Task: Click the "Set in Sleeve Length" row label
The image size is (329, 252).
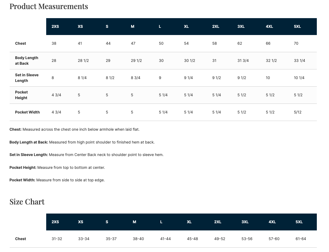Action: 27,78
